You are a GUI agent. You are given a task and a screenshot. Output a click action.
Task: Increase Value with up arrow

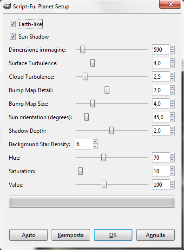[x=172, y=182]
